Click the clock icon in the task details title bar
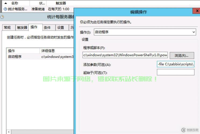 point(2,17)
